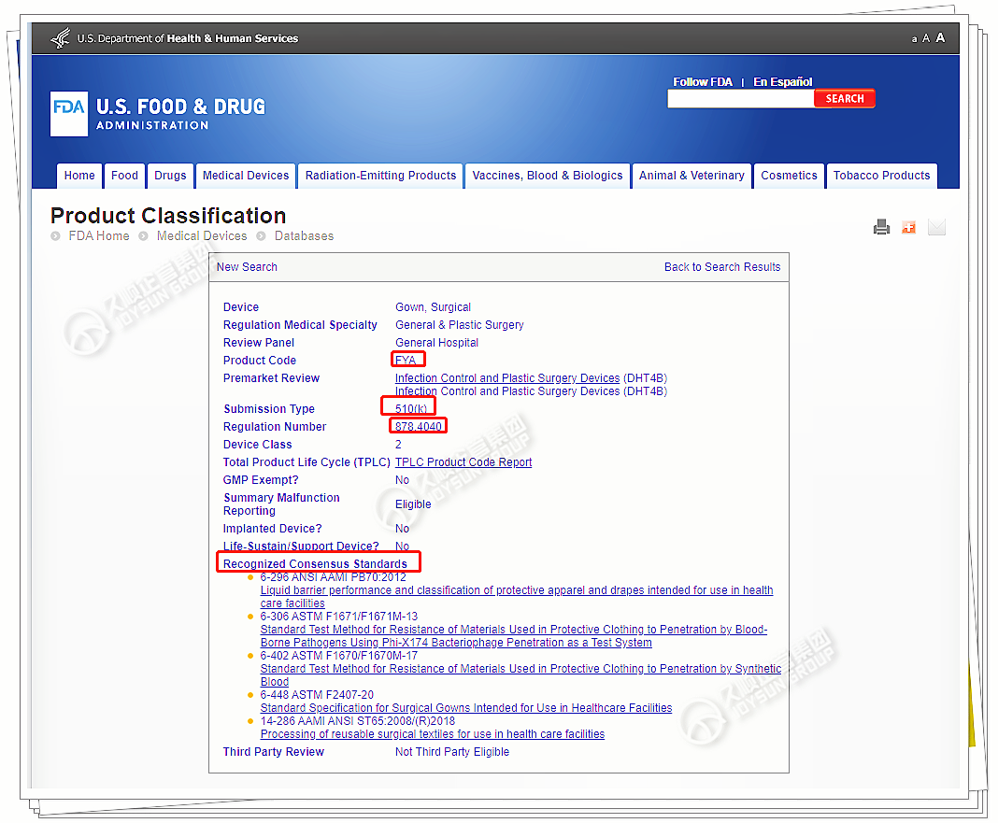998x823 pixels.
Task: Open TPLC Product Code Report
Action: coord(463,462)
